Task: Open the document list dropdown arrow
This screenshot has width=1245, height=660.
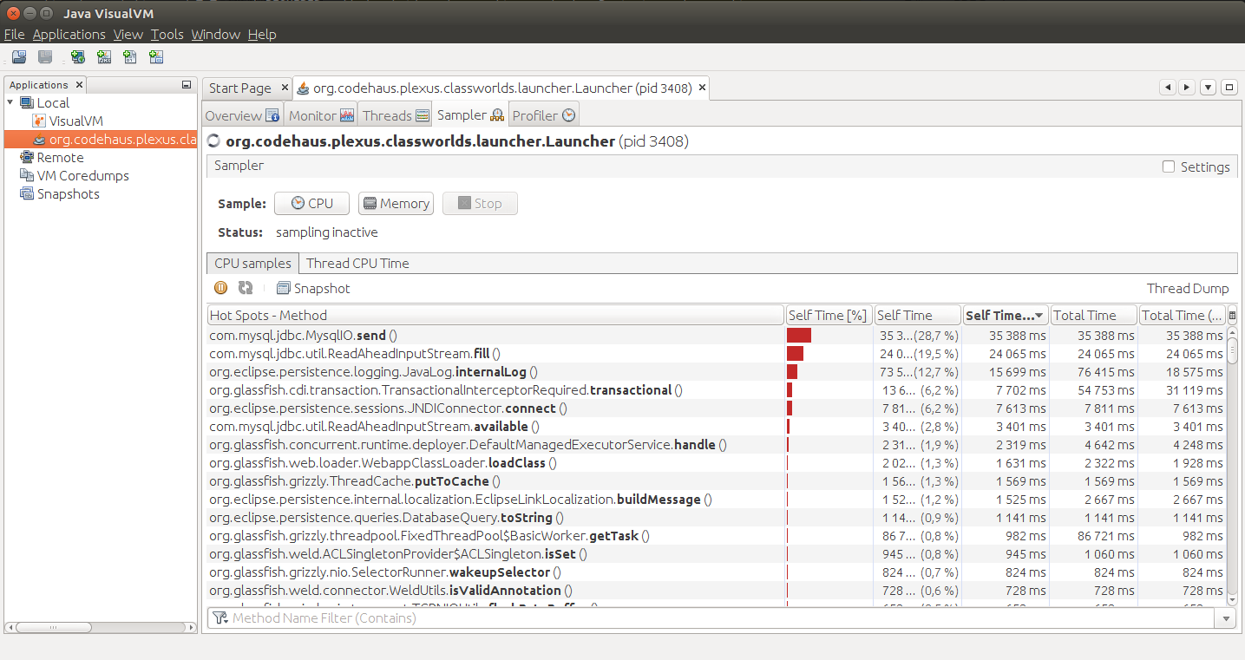Action: (x=1208, y=88)
